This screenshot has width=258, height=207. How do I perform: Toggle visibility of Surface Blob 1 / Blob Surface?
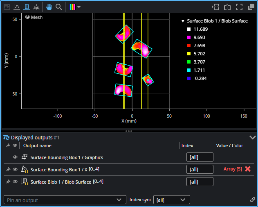coord(15,182)
